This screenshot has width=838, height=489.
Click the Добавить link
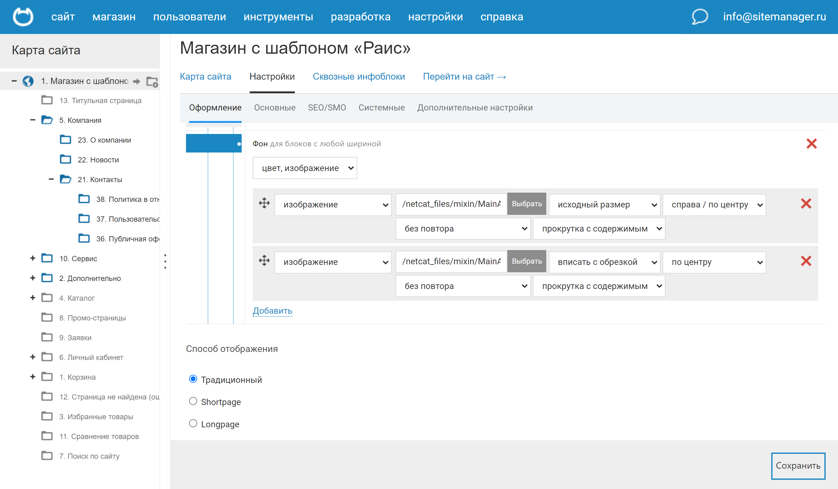pos(272,311)
